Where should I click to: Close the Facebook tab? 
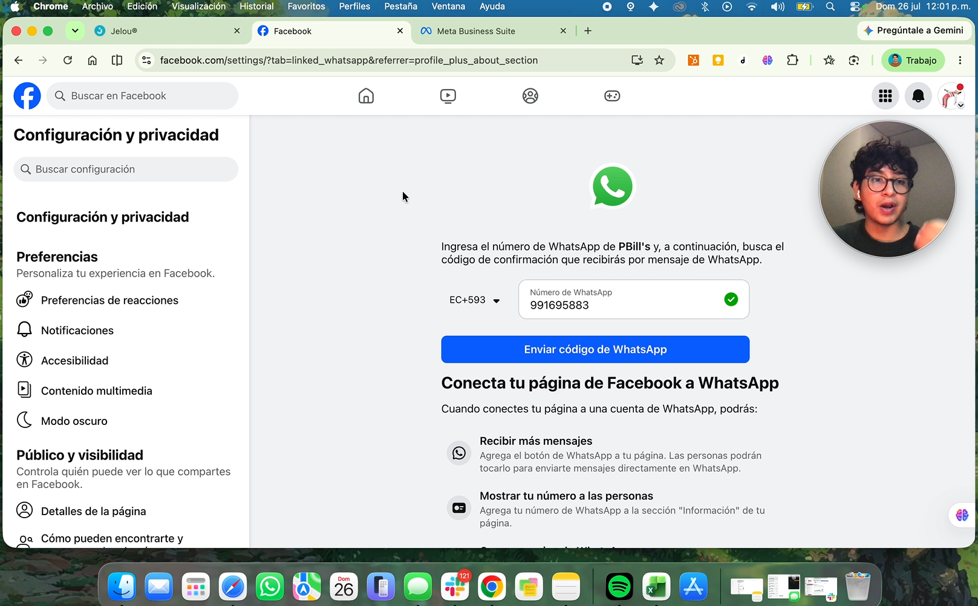coord(400,31)
